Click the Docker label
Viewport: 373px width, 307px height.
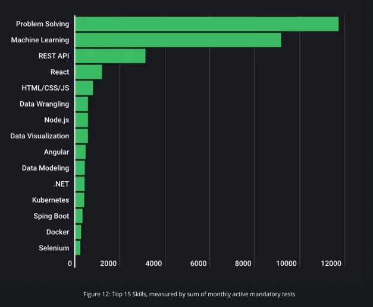click(x=58, y=232)
